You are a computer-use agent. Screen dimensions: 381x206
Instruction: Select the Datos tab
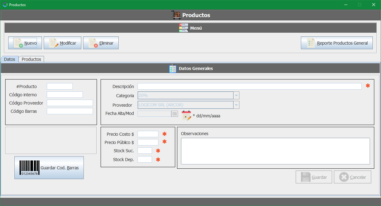(x=9, y=59)
